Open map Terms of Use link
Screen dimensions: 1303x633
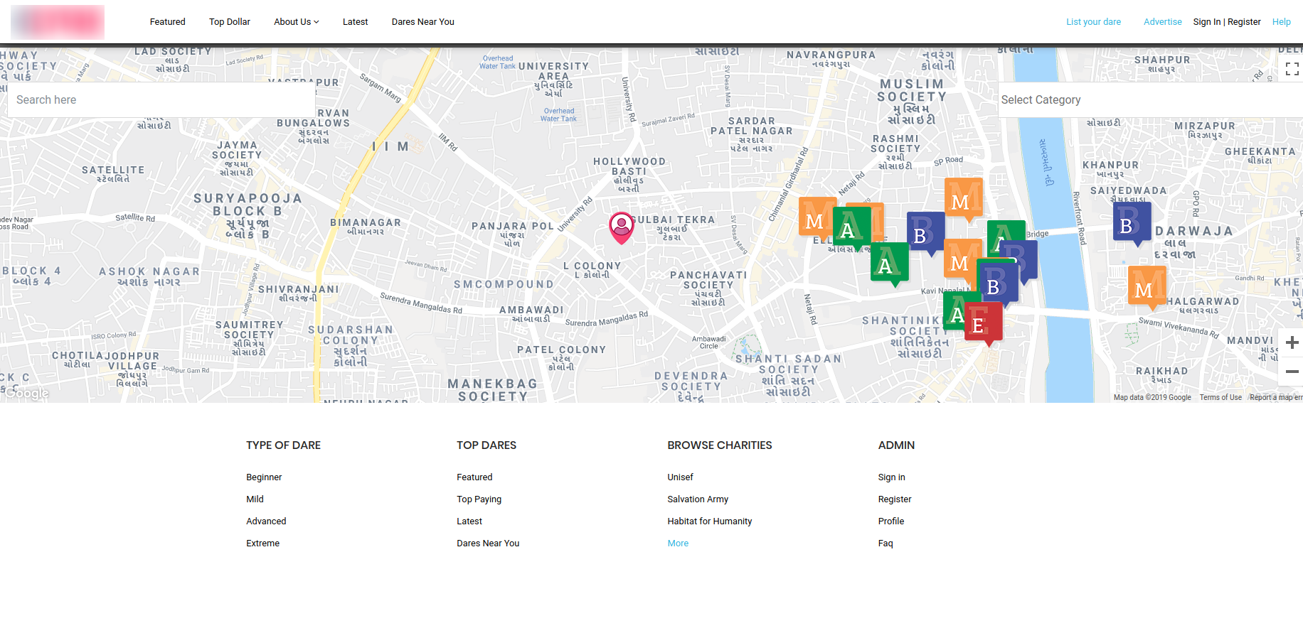pos(1220,397)
